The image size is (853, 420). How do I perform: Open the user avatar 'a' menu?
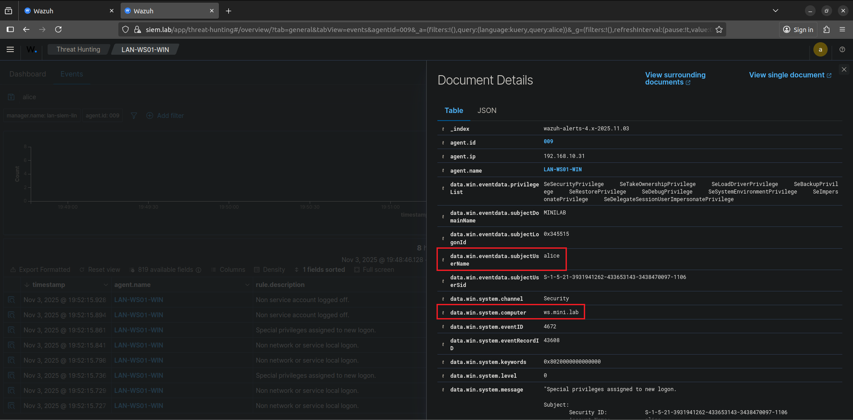tap(820, 49)
